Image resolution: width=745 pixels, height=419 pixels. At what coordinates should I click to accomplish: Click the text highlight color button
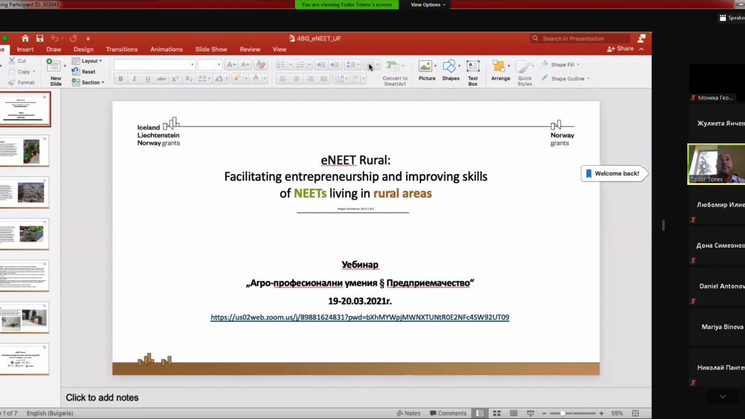(237, 79)
